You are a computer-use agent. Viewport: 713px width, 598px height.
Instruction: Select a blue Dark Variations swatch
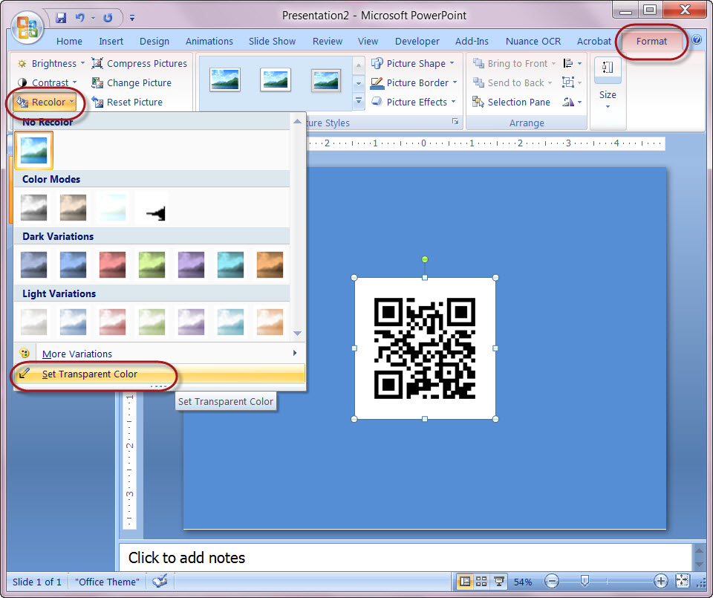[73, 264]
